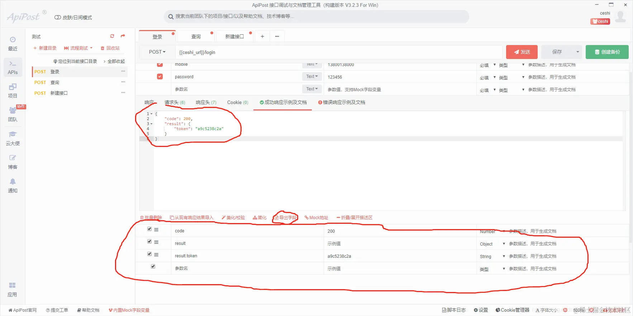Open more options for 登录 interface row
The height and width of the screenshot is (316, 633).
[x=123, y=71]
